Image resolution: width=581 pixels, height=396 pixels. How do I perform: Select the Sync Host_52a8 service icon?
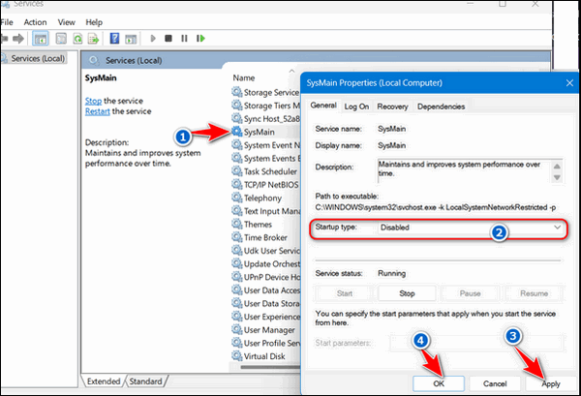pos(237,118)
